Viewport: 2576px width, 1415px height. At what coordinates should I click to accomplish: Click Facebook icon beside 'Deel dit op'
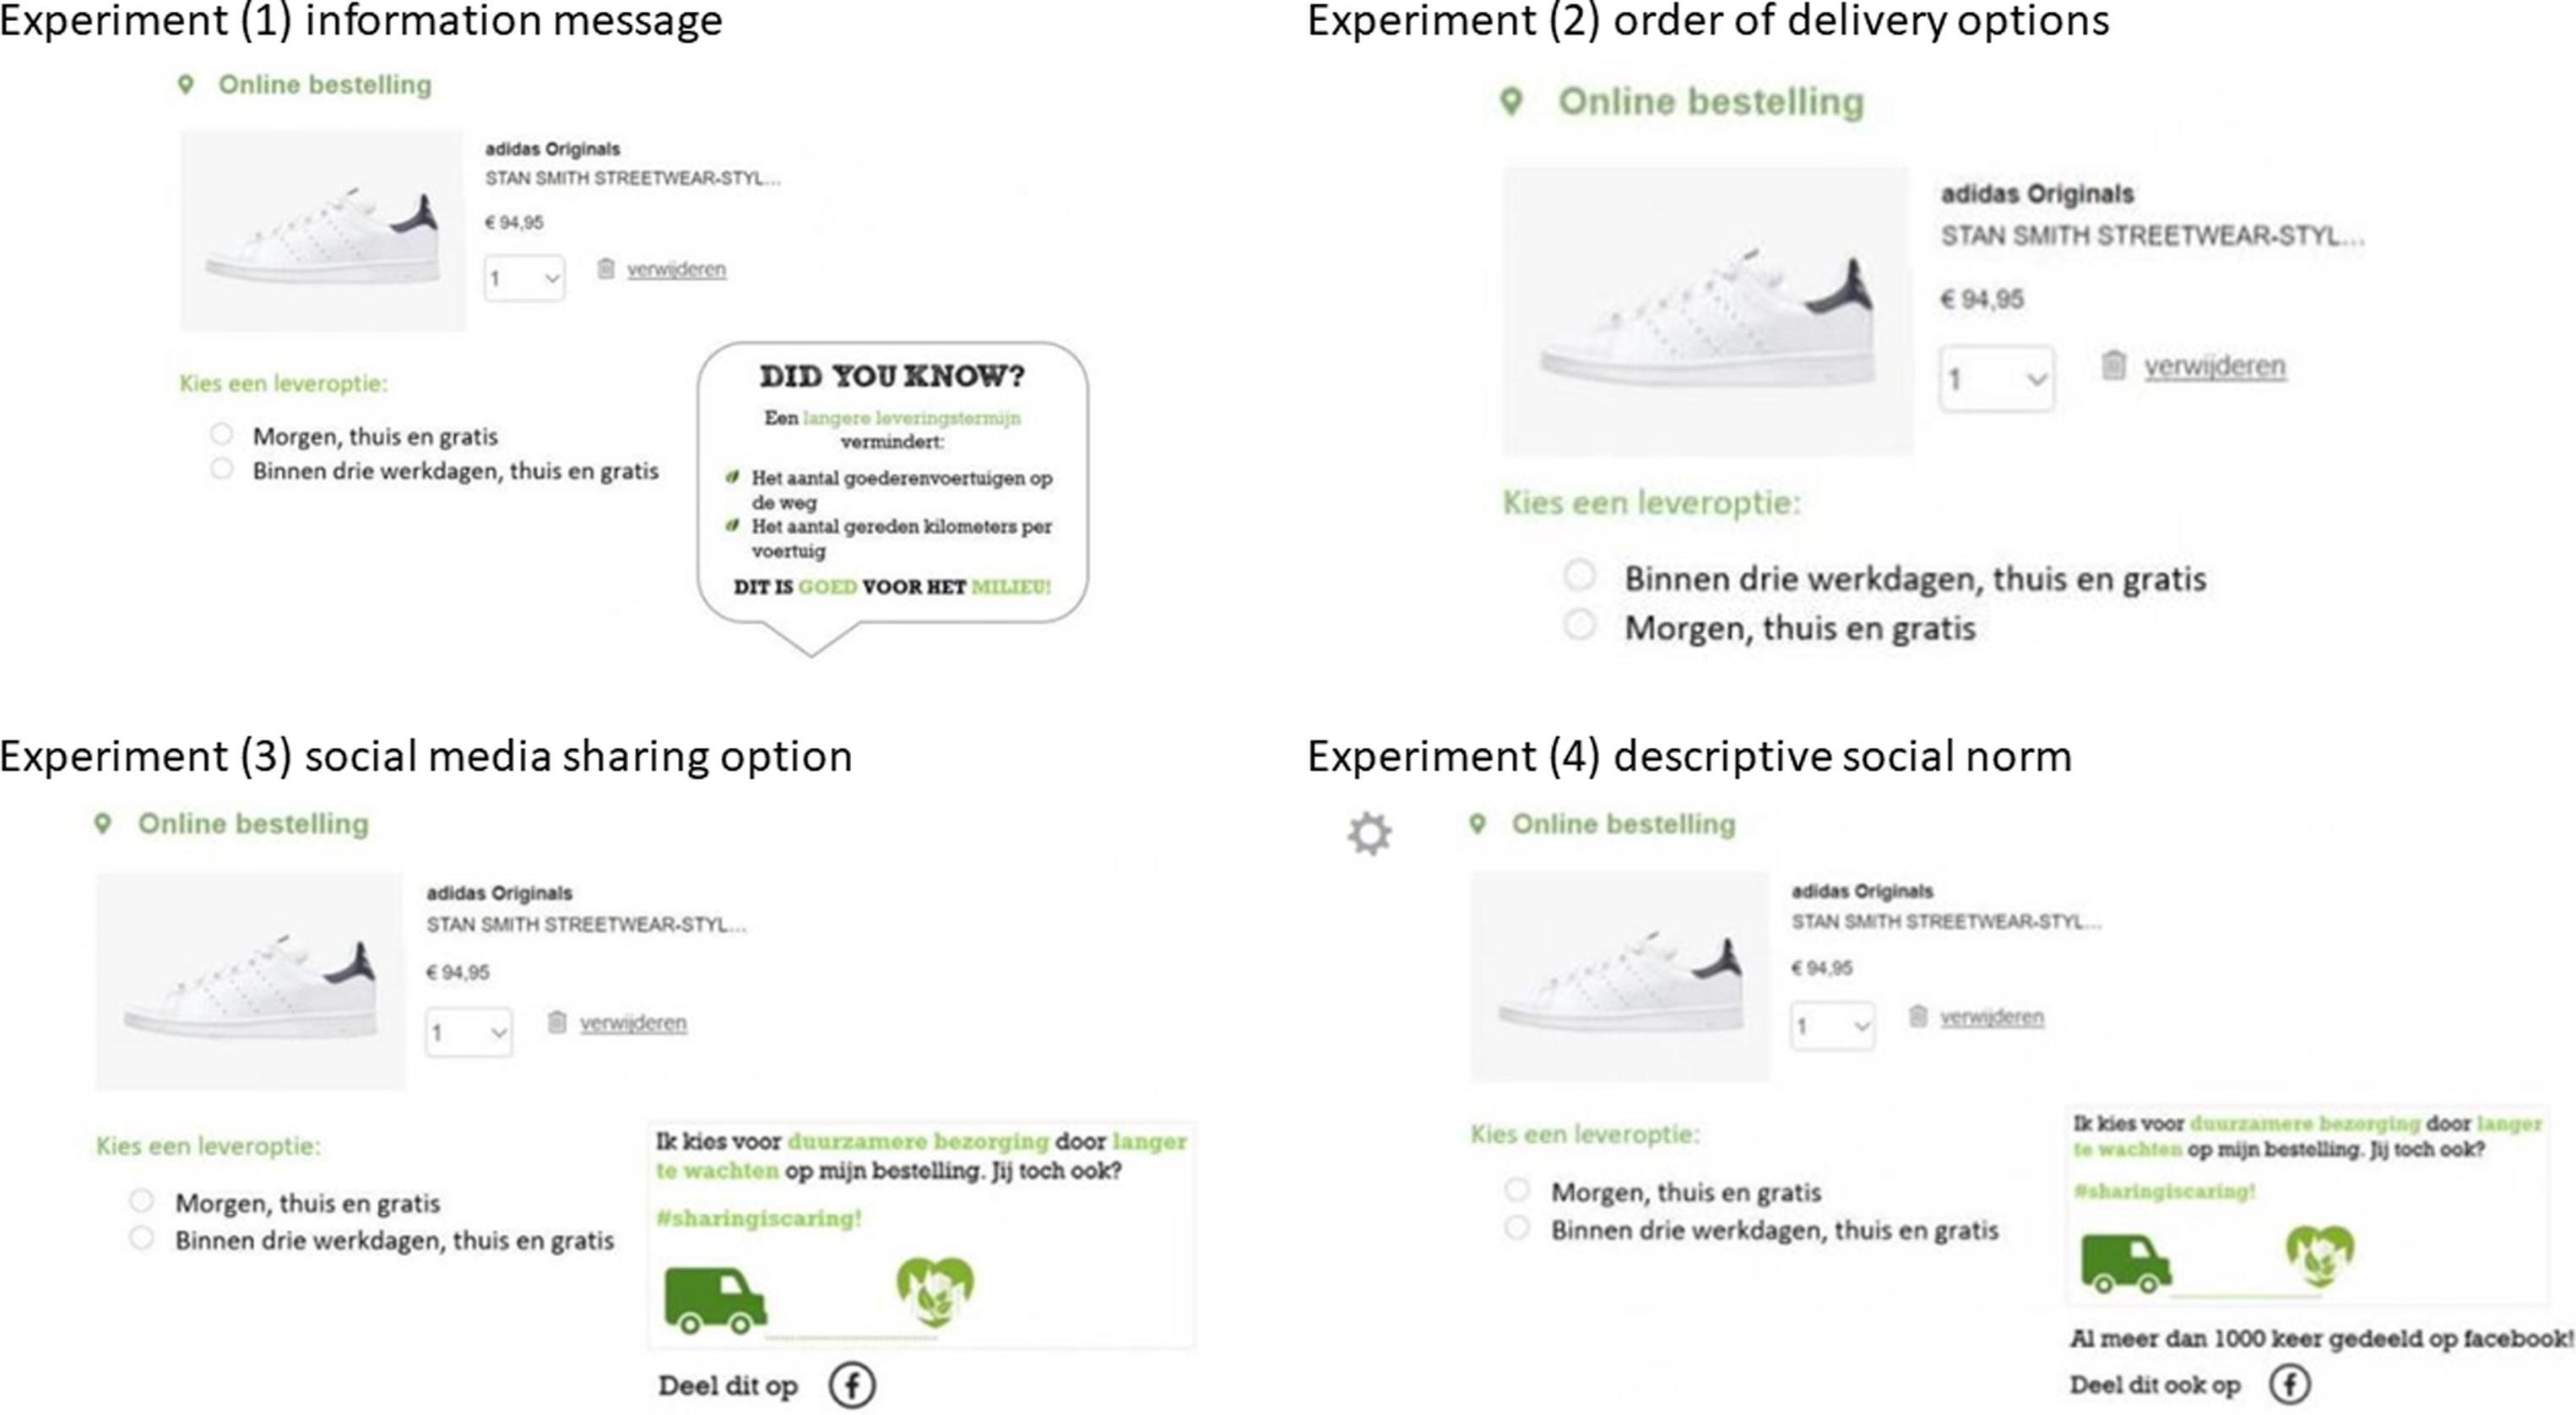coord(852,1385)
